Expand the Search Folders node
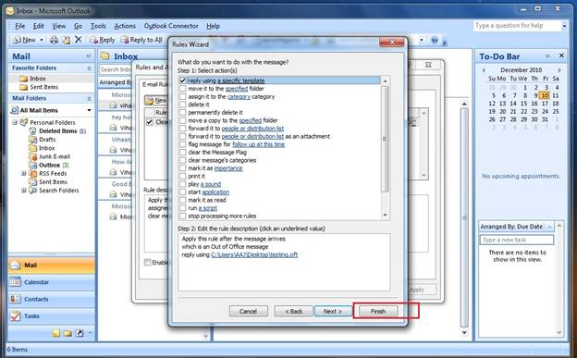The height and width of the screenshot is (358, 577). point(23,190)
